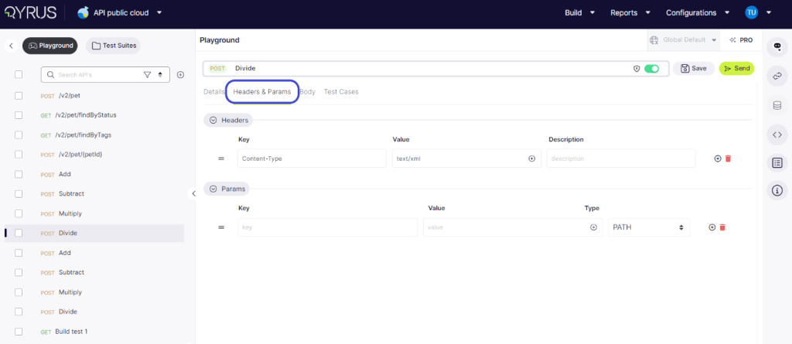This screenshot has width=792, height=344.
Task: Collapse the Headers section
Action: click(213, 121)
